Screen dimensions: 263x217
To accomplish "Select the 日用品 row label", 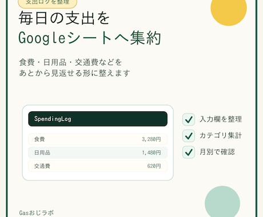I will pos(42,152).
